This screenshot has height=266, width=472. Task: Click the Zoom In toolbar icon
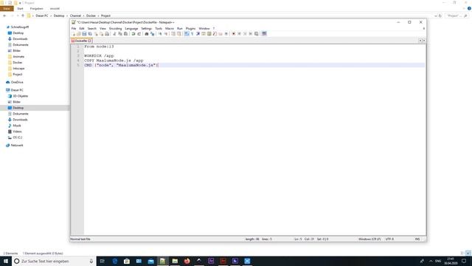160,34
